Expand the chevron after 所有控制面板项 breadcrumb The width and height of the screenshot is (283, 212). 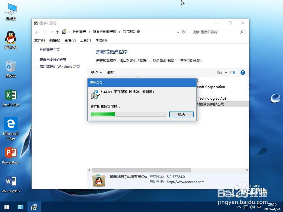pyautogui.click(x=120, y=32)
